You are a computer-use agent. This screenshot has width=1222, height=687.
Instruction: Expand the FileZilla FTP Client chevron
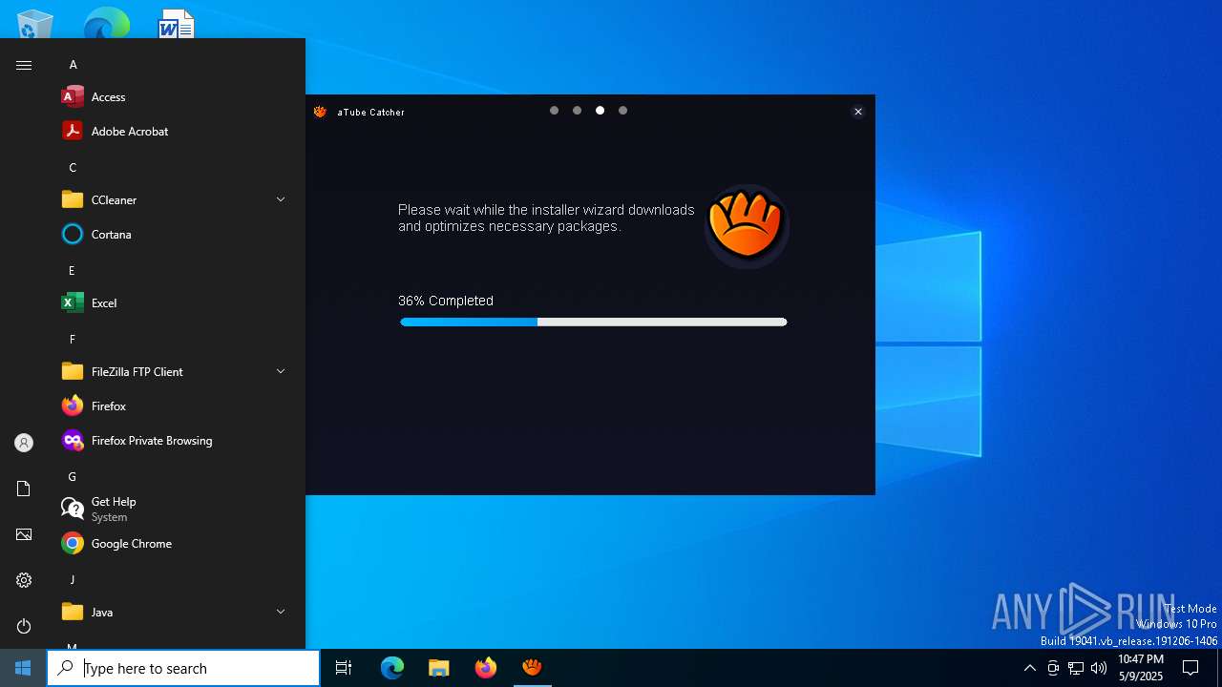pos(281,371)
